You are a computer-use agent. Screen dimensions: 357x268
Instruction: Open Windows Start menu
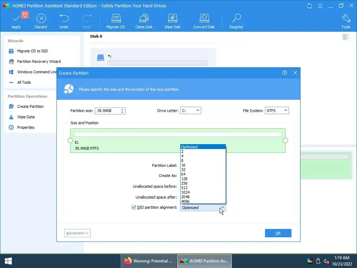point(8,261)
